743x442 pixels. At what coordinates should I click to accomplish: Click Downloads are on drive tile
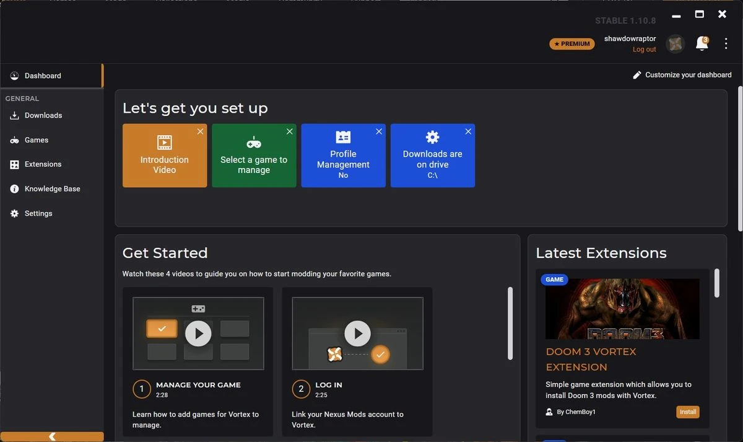[x=433, y=156]
